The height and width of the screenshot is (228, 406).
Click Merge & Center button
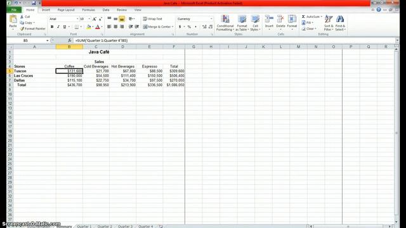(157, 27)
